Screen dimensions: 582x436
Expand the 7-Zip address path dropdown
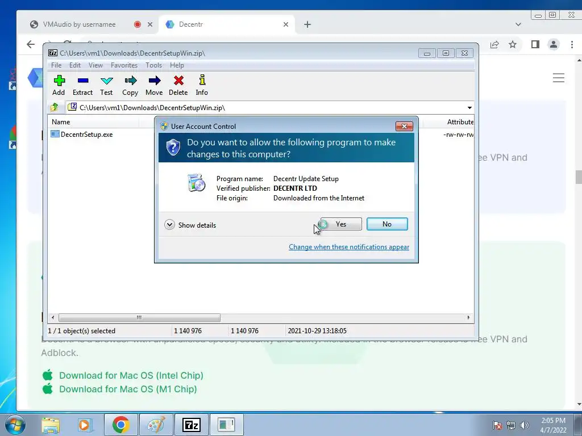(x=469, y=108)
